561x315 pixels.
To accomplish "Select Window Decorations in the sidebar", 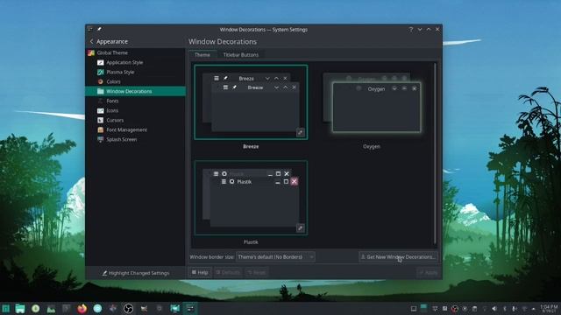I will click(x=135, y=91).
